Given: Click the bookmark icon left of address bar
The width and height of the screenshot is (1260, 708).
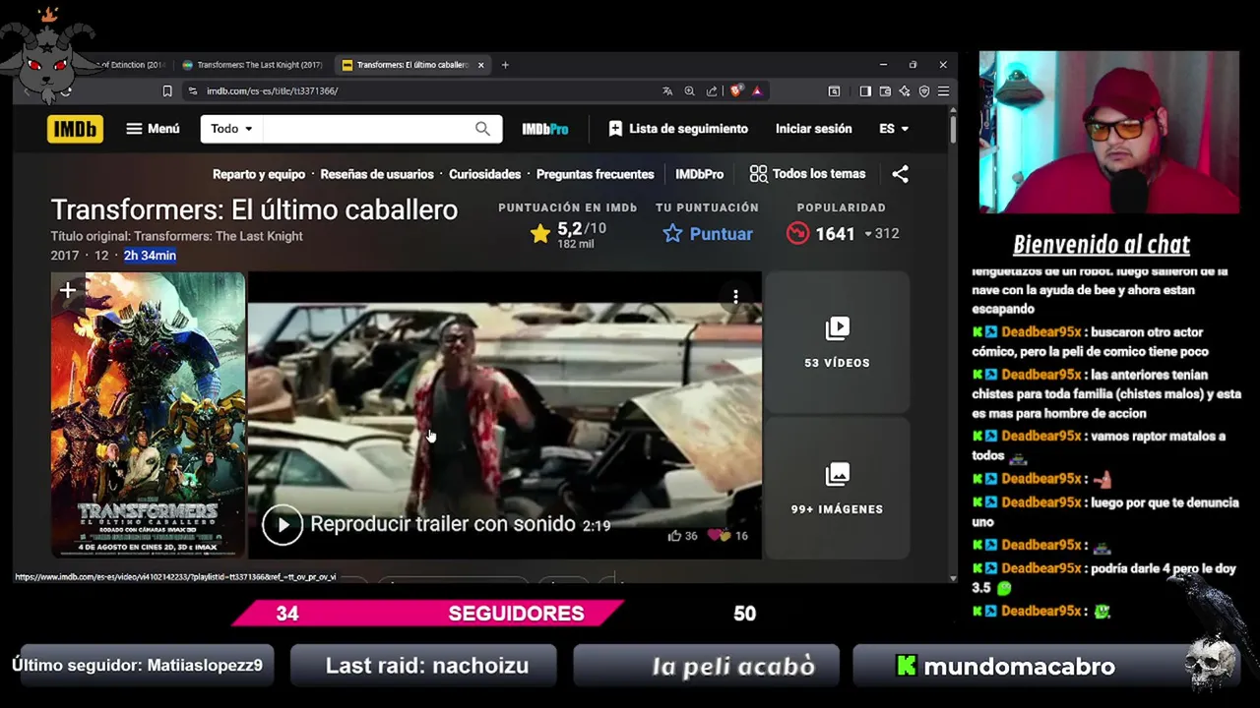Looking at the screenshot, I should pyautogui.click(x=167, y=91).
